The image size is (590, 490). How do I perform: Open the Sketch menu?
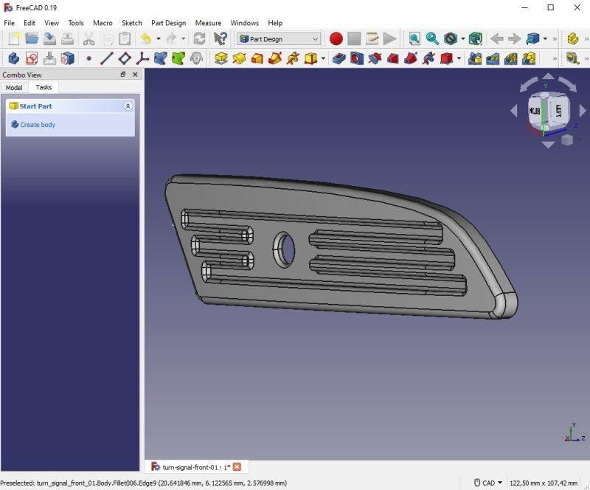131,23
